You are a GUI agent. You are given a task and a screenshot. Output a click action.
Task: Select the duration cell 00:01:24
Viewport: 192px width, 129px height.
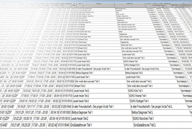(65, 54)
